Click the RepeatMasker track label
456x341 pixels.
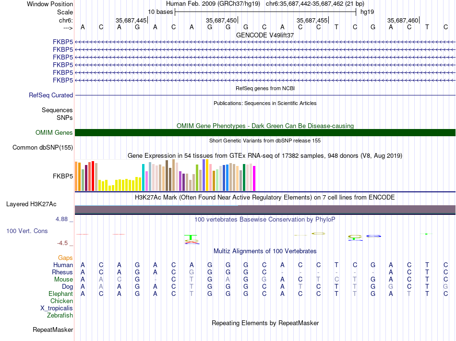click(53, 330)
